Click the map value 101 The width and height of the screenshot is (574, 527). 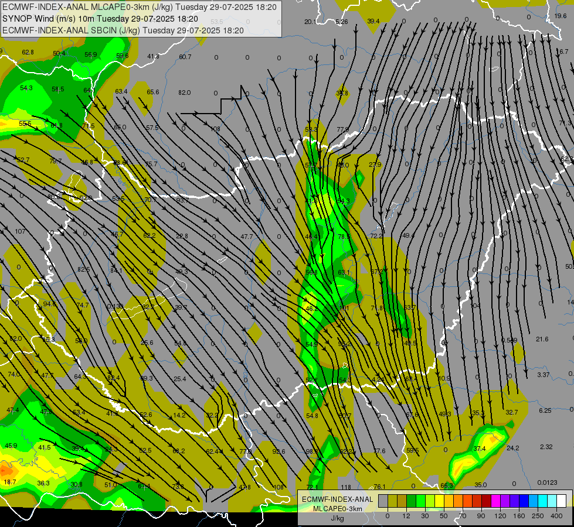[x=344, y=308]
